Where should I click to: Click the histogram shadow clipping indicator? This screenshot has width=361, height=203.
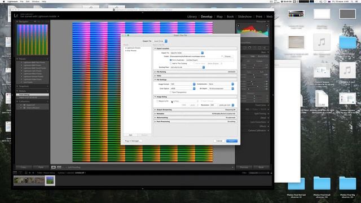[239, 25]
